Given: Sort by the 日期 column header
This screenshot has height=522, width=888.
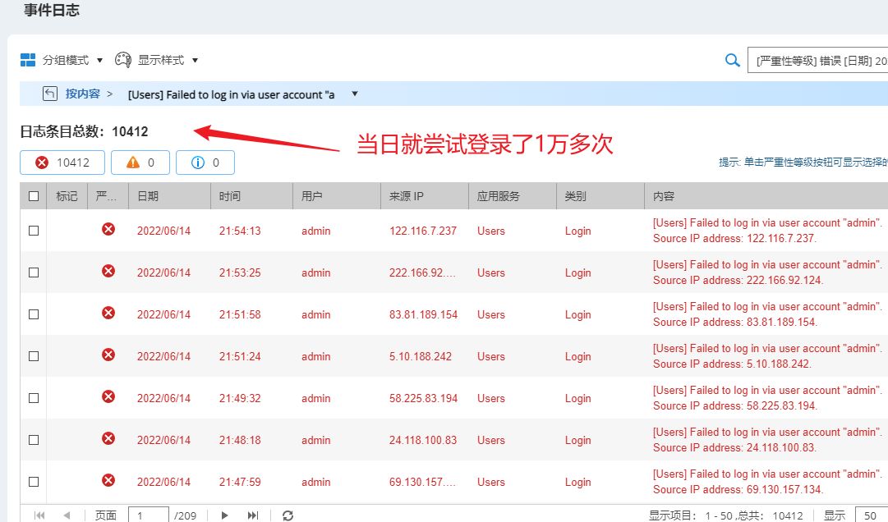Looking at the screenshot, I should point(148,196).
